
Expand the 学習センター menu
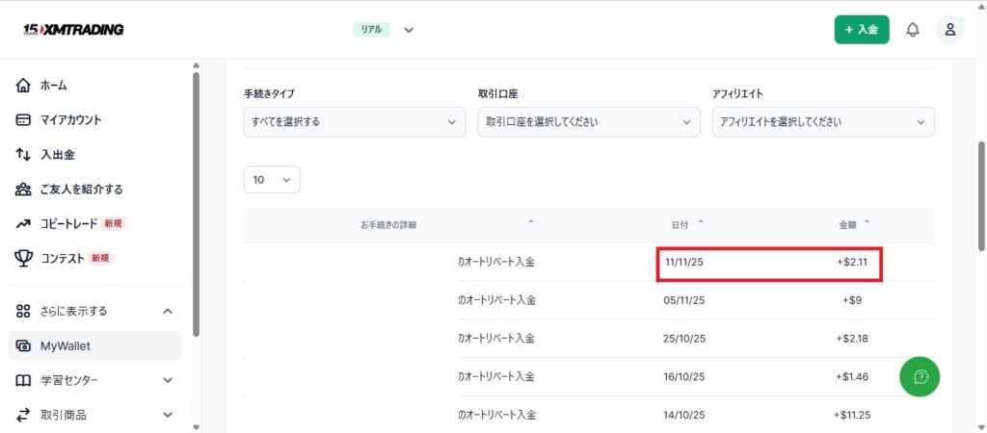point(168,380)
